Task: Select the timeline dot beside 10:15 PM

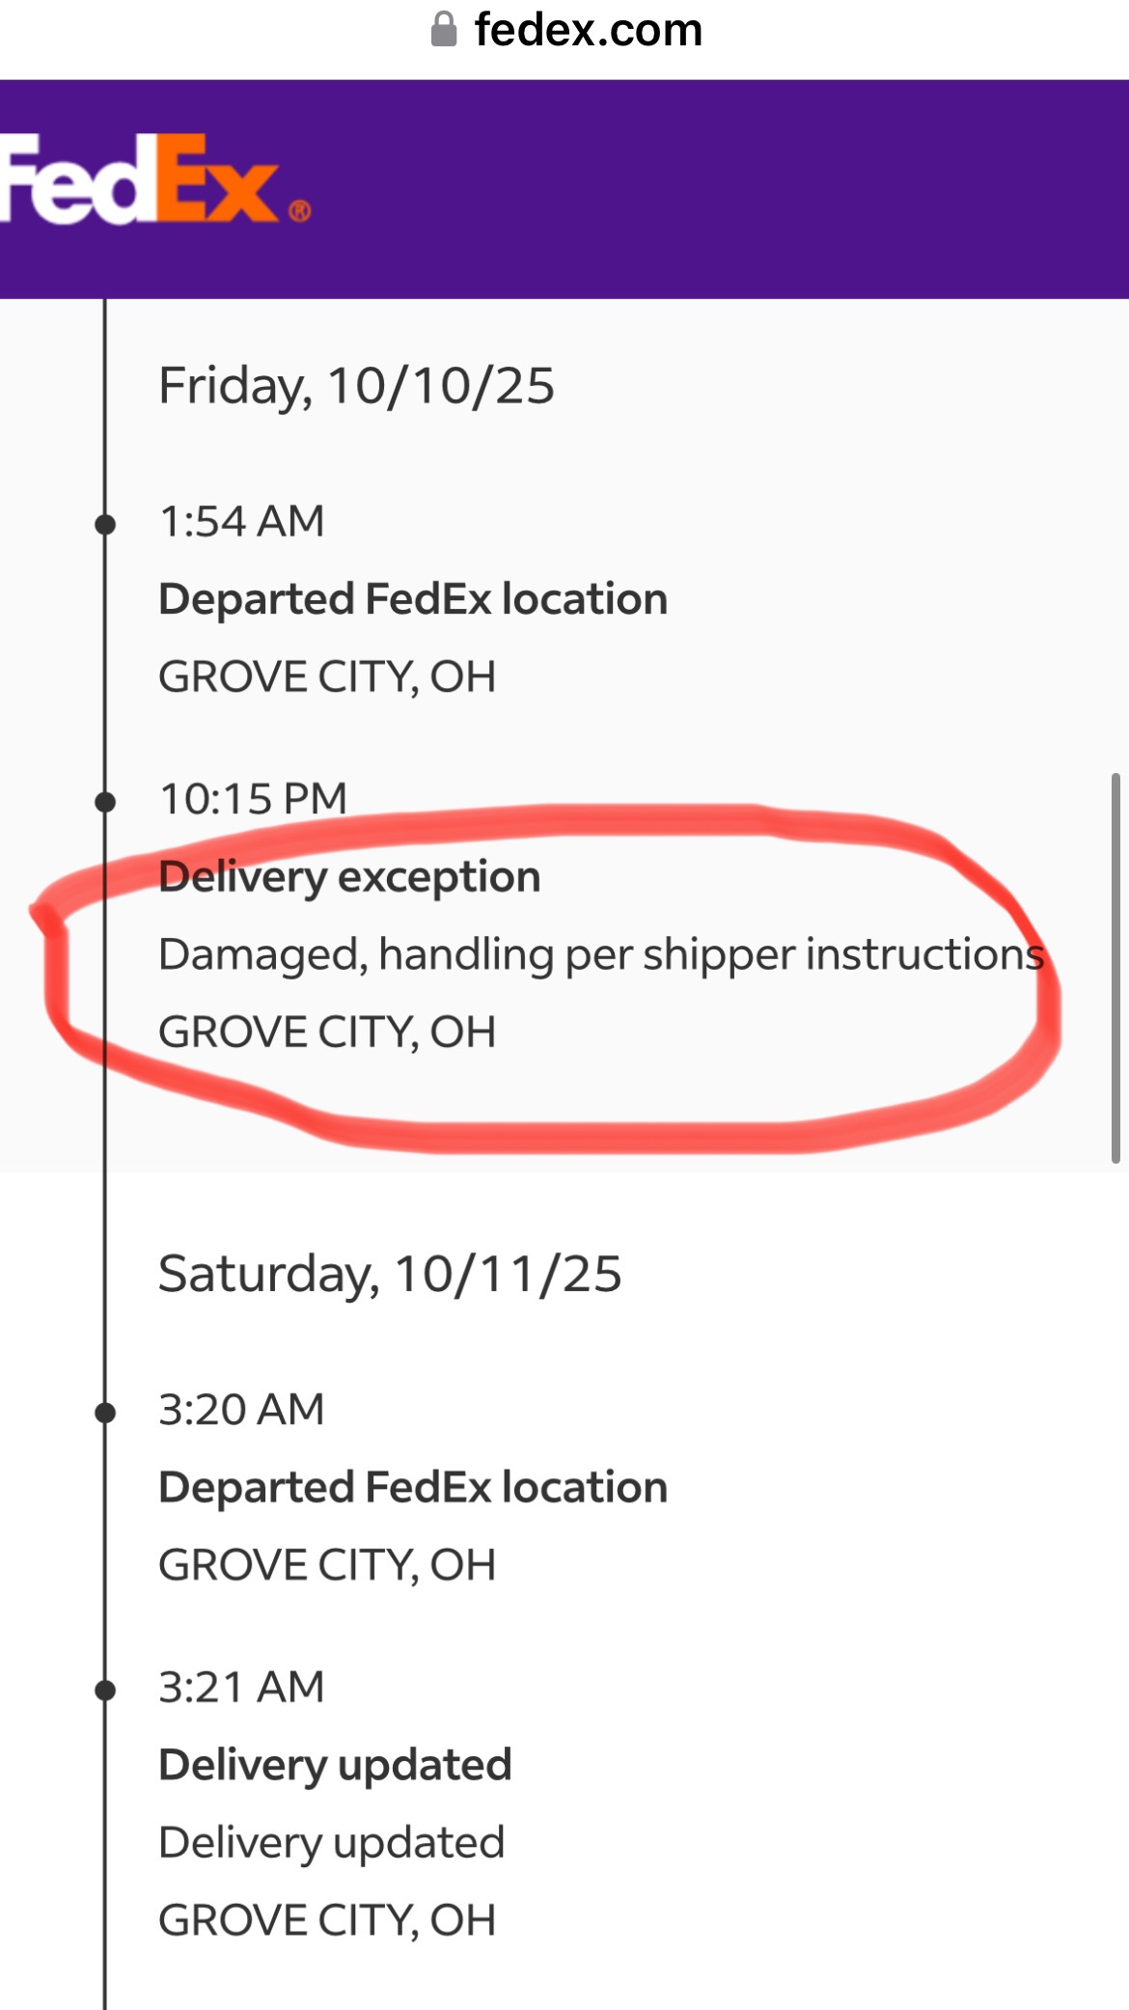Action: coord(105,802)
